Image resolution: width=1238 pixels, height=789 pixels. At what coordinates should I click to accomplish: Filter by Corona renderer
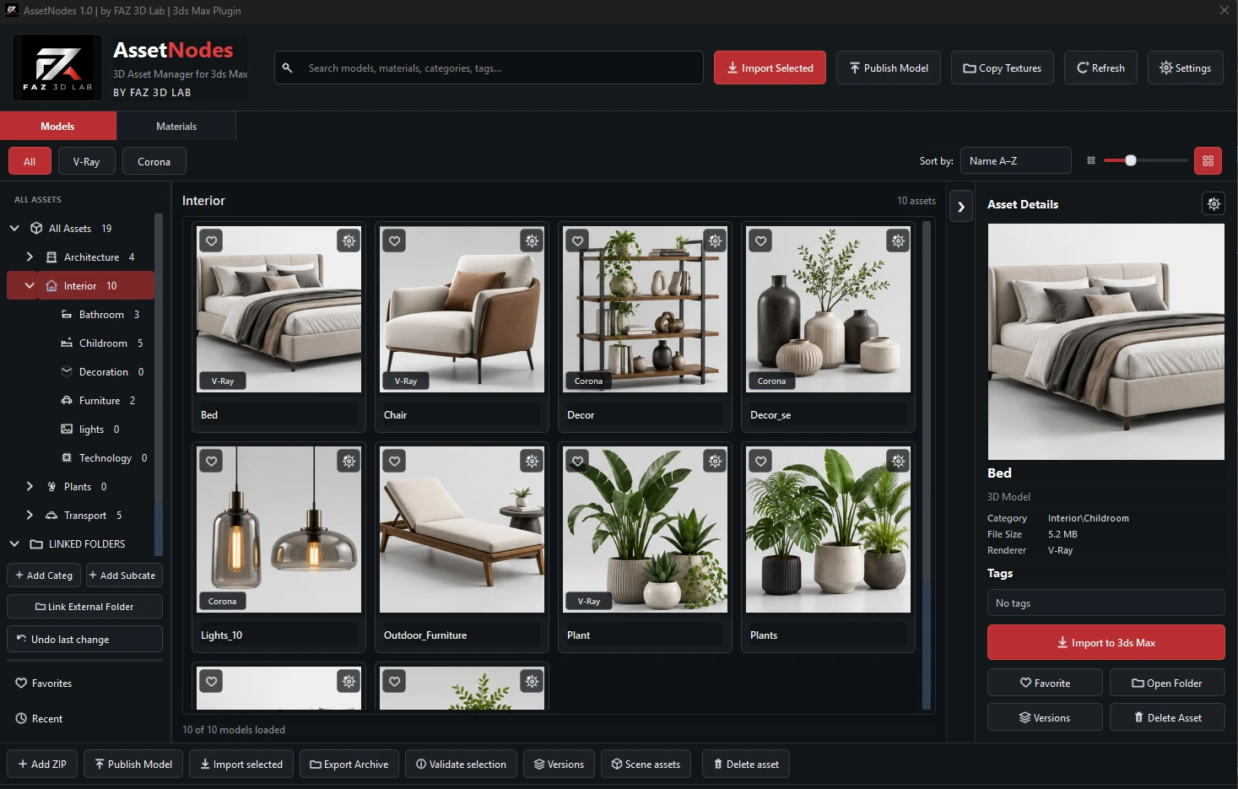coord(154,161)
